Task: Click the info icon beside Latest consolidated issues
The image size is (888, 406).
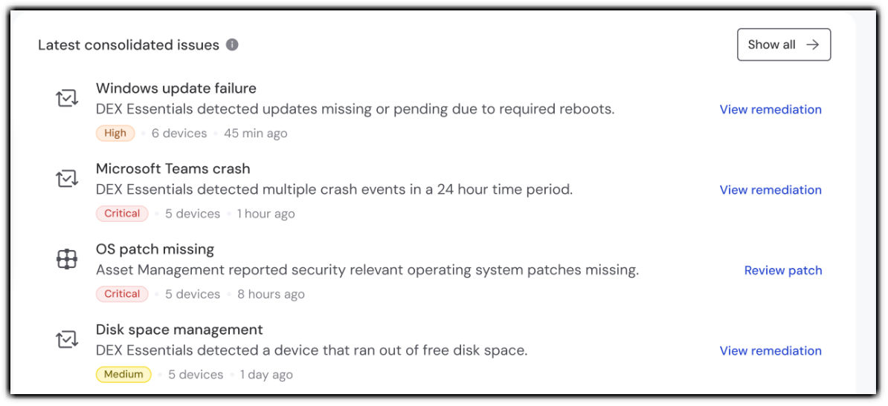Action: 232,45
